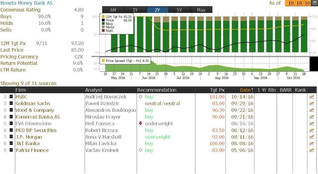Click the document icon next to J&T Banka
This screenshot has height=174, width=318.
coord(11,143)
